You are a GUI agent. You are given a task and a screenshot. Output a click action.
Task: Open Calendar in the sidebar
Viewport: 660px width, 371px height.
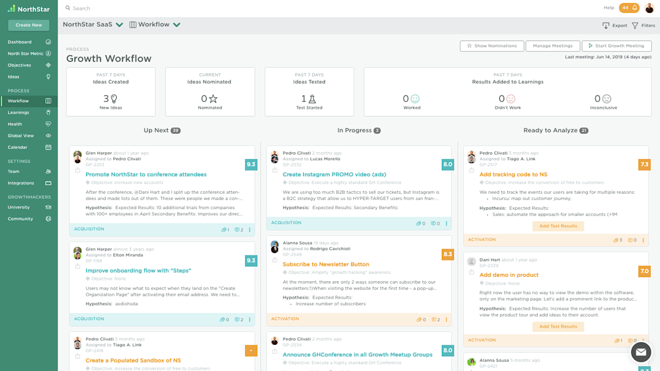(29, 147)
